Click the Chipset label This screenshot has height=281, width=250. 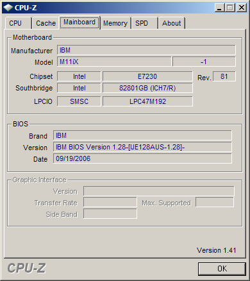(41, 76)
